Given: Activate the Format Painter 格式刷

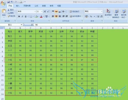Looking at the screenshot, I should [12, 16].
